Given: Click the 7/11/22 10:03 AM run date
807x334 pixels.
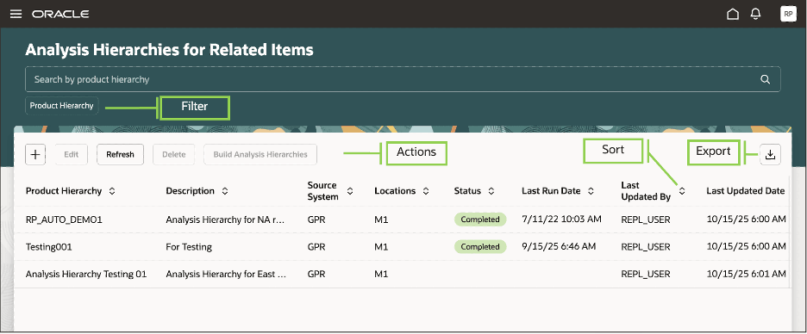Looking at the screenshot, I should coord(561,220).
